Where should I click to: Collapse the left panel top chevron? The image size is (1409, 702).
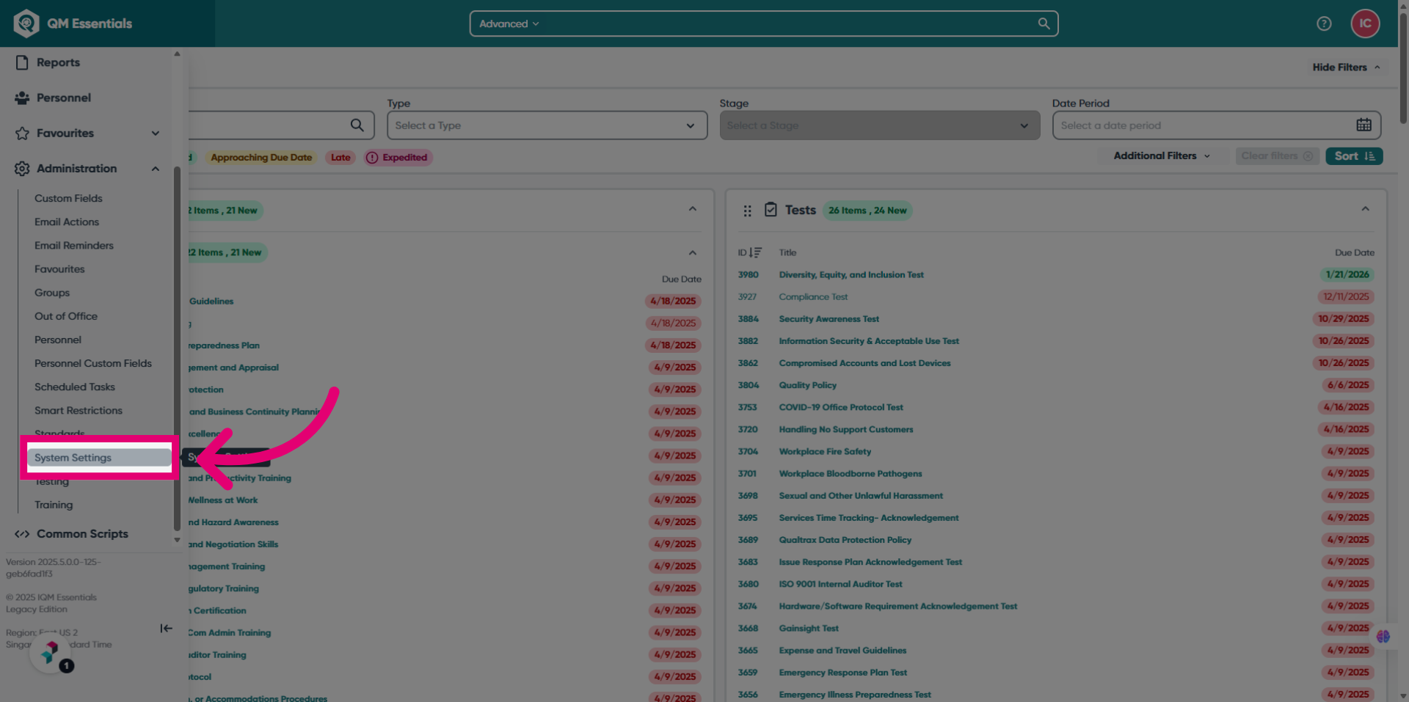692,209
